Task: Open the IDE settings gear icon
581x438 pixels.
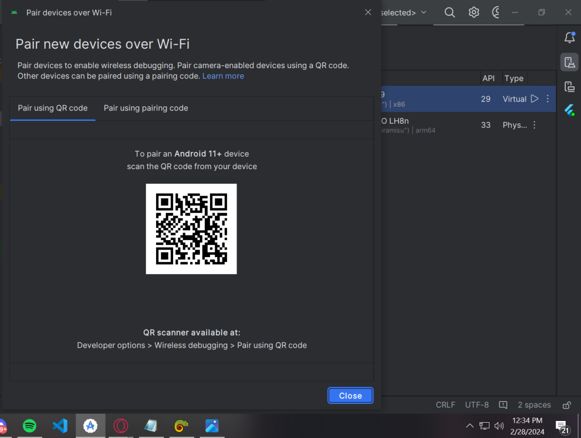Action: pos(474,12)
